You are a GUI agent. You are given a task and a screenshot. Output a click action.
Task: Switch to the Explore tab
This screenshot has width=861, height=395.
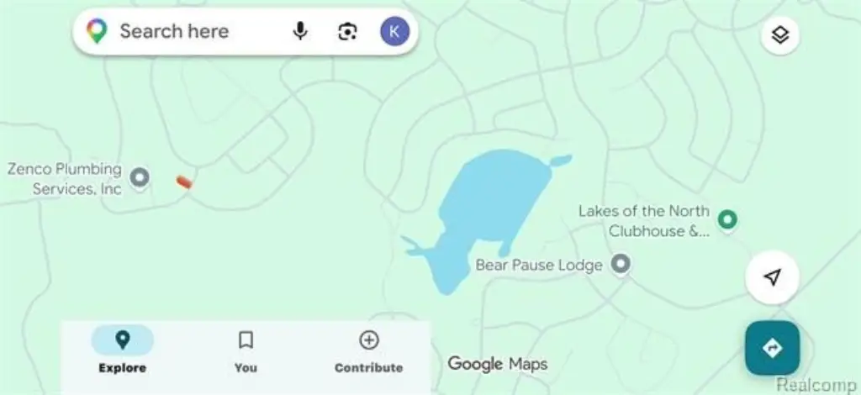tap(123, 351)
